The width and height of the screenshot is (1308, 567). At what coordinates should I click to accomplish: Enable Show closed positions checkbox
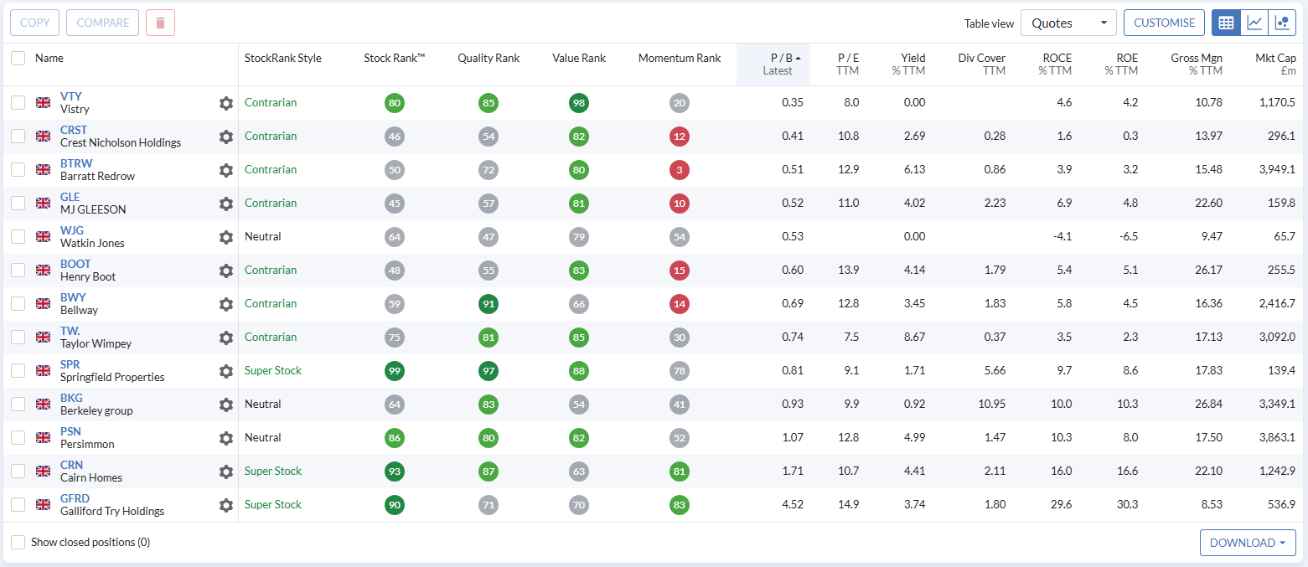(18, 542)
